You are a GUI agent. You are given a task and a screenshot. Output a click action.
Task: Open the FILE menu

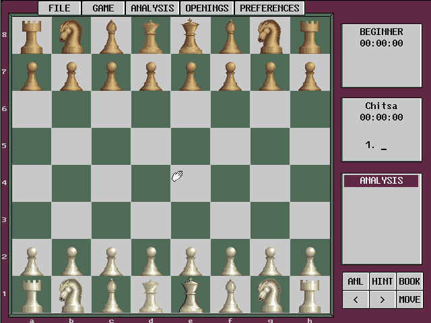click(59, 8)
